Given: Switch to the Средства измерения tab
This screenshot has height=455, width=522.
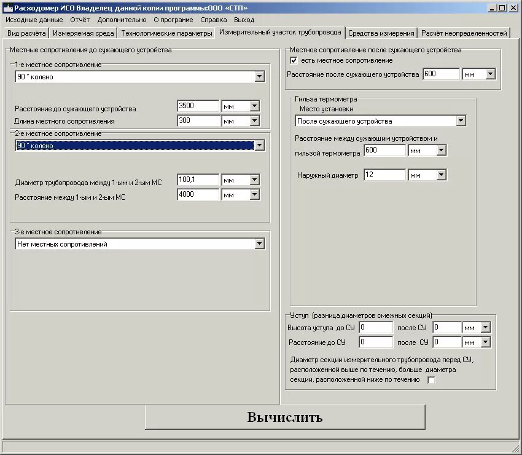Looking at the screenshot, I should [x=381, y=33].
